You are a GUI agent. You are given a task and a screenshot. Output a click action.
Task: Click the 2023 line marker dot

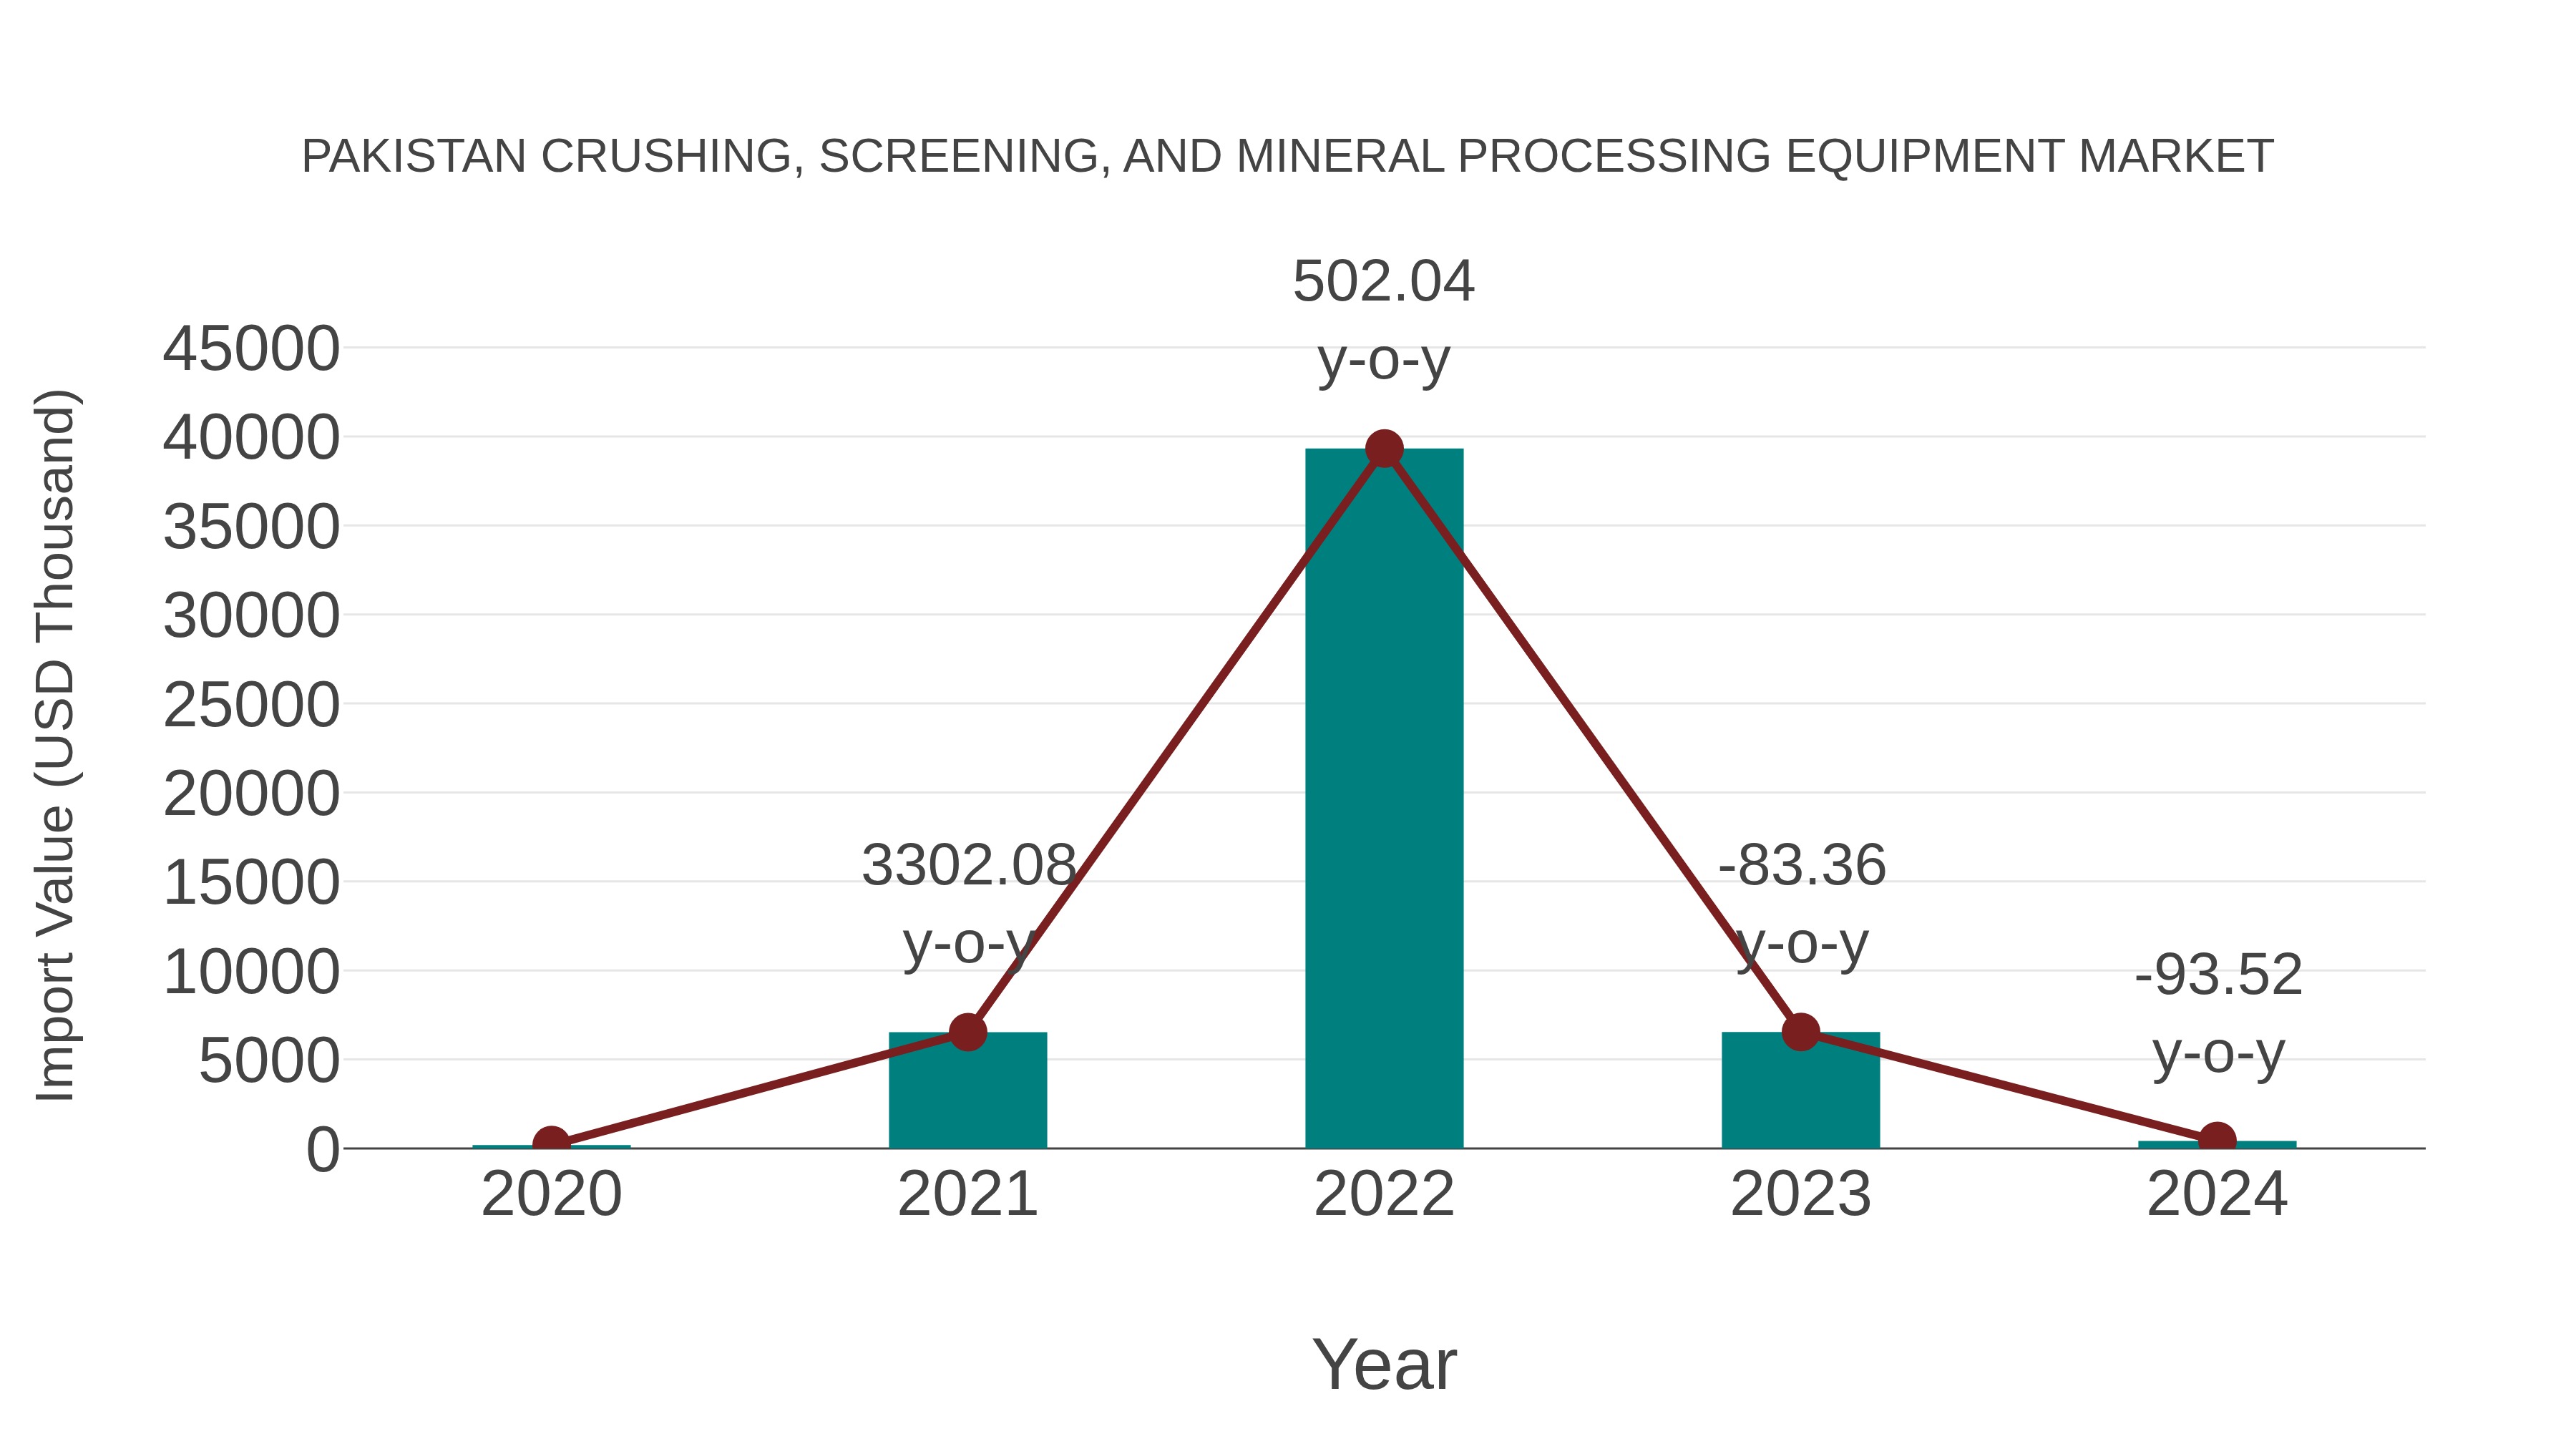[x=1800, y=1032]
